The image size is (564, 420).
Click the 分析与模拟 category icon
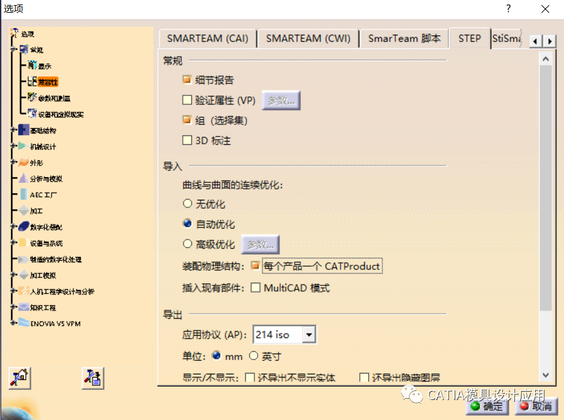pos(24,178)
